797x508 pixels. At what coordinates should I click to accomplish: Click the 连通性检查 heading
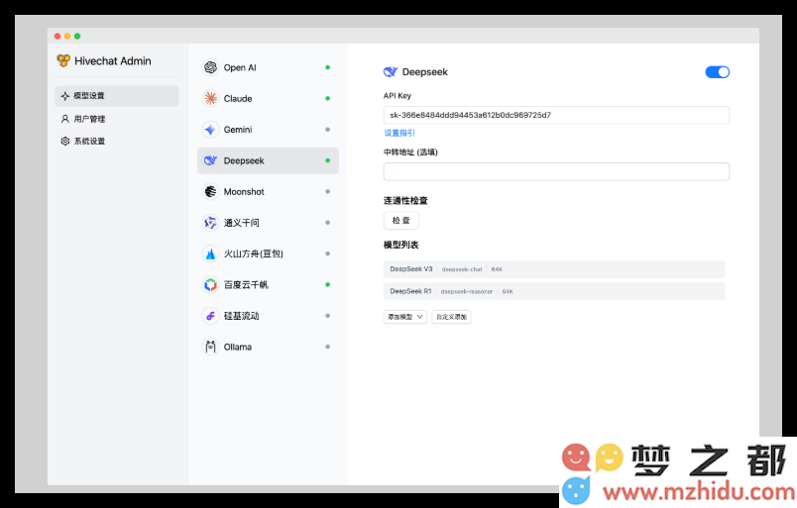click(x=405, y=201)
